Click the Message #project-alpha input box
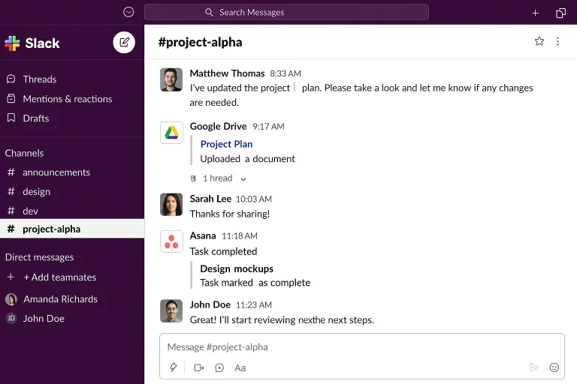577x384 pixels. pyautogui.click(x=361, y=347)
